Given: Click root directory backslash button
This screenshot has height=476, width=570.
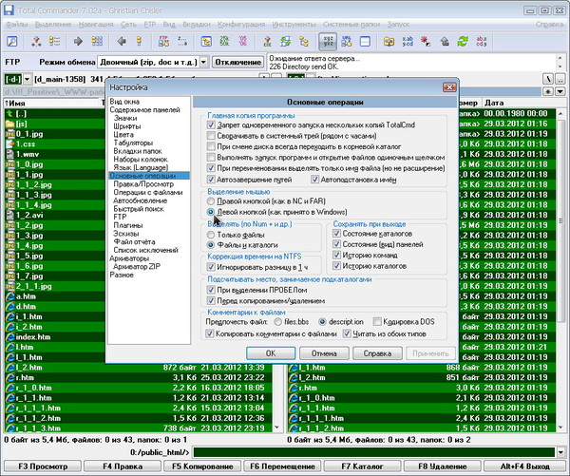Looking at the screenshot, I should click(x=548, y=79).
